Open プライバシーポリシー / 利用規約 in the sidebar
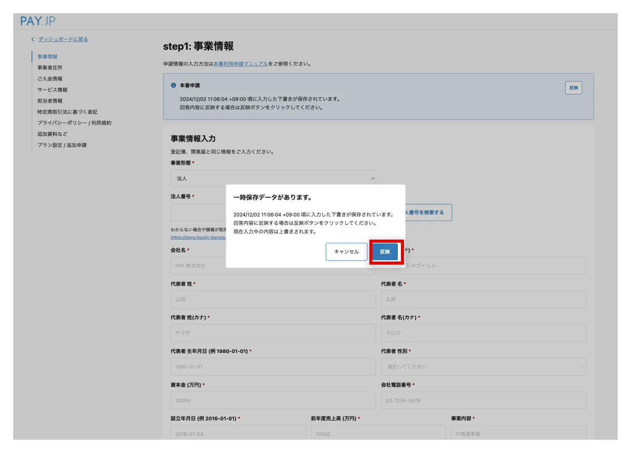The width and height of the screenshot is (631, 453). [x=74, y=123]
